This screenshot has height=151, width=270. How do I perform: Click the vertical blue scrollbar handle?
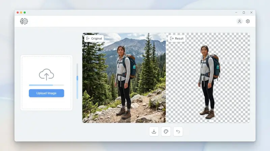(77, 78)
